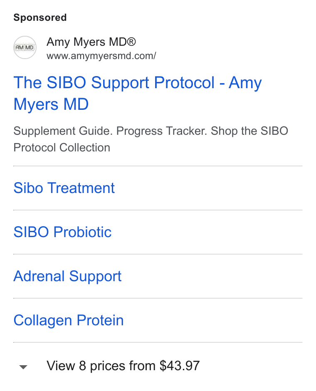Click the $43.97 price text
The height and width of the screenshot is (391, 316).
180,366
